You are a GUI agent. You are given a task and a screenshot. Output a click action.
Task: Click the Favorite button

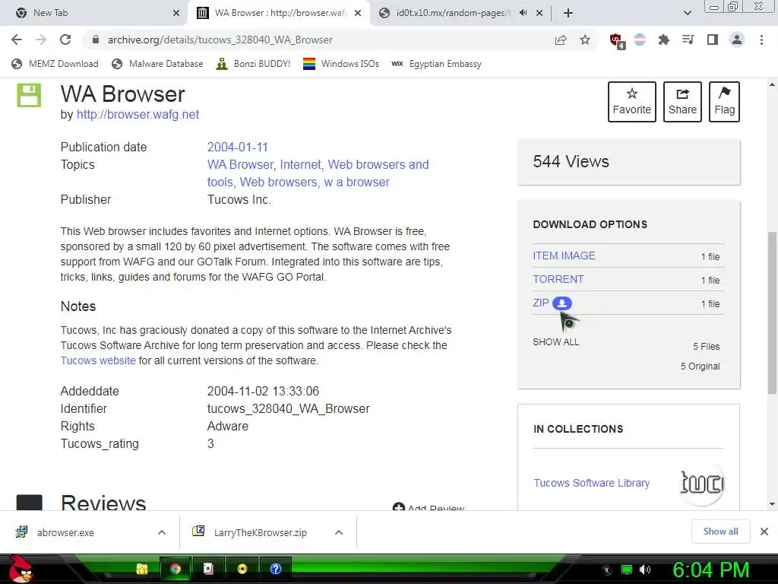(x=631, y=102)
